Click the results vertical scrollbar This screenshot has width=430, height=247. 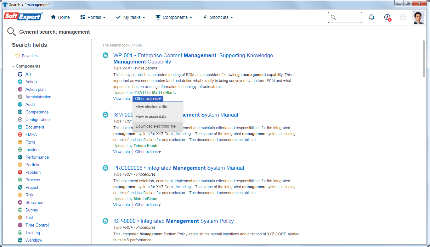click(x=424, y=59)
